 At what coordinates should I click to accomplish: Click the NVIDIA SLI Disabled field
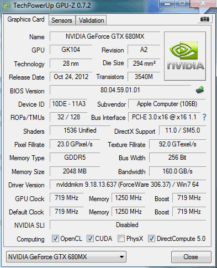point(128,225)
